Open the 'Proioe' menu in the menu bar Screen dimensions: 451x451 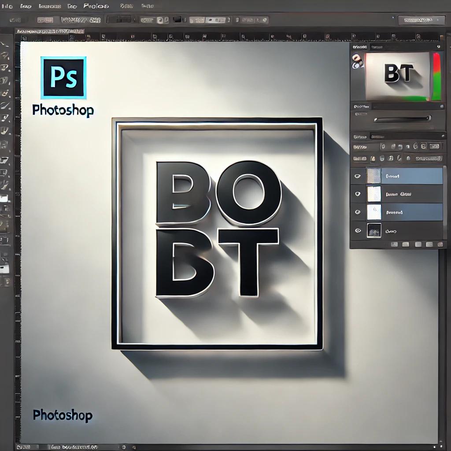tap(96, 6)
